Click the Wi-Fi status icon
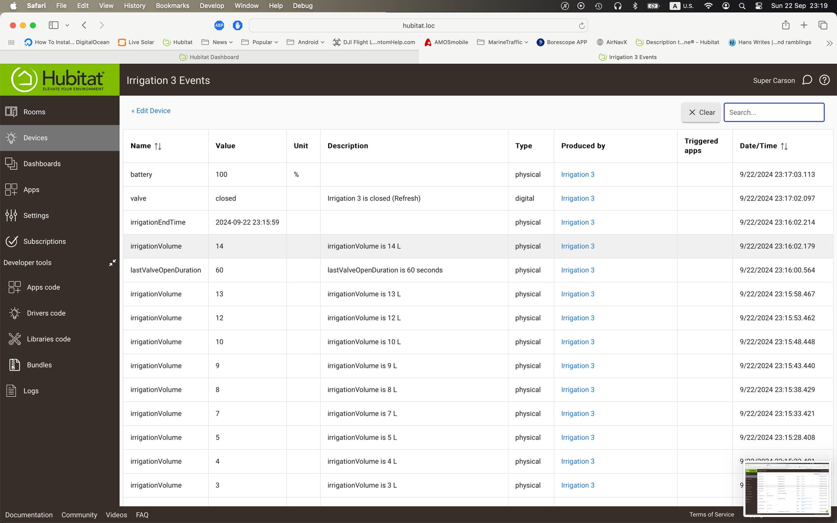 [x=708, y=6]
